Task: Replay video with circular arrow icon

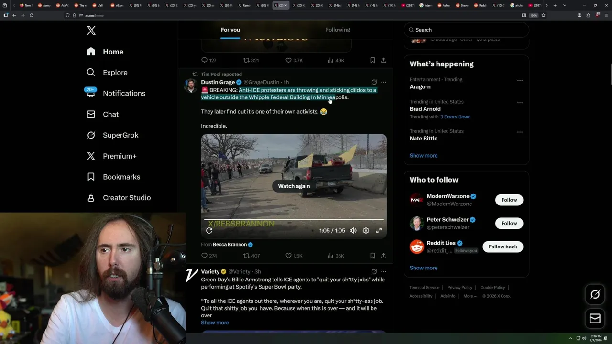Action: pos(209,230)
